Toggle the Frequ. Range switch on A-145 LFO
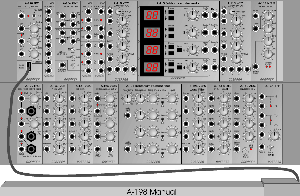The height and width of the screenshot is (196, 300). 271,147
